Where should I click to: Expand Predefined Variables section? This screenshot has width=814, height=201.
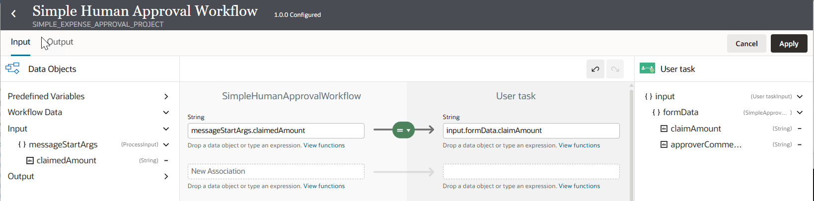(x=166, y=96)
